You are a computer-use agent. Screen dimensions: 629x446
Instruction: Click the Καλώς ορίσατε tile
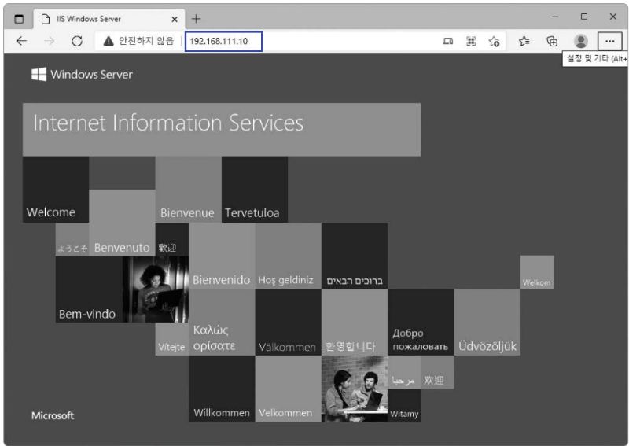pos(222,322)
